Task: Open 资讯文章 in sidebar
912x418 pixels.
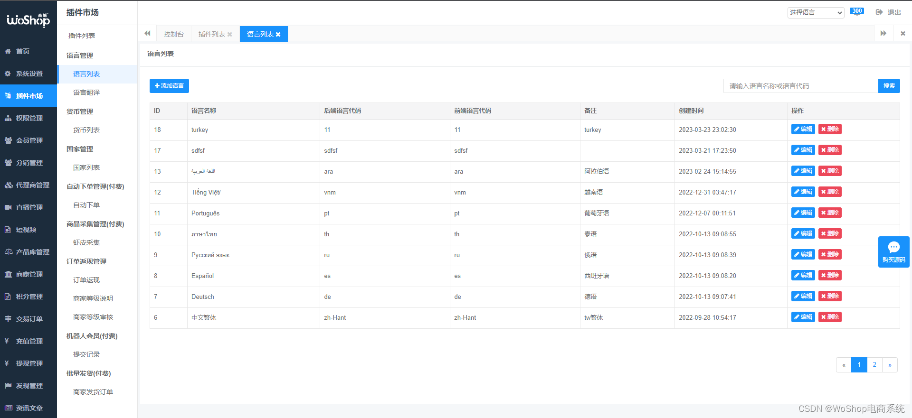Action: click(28, 408)
